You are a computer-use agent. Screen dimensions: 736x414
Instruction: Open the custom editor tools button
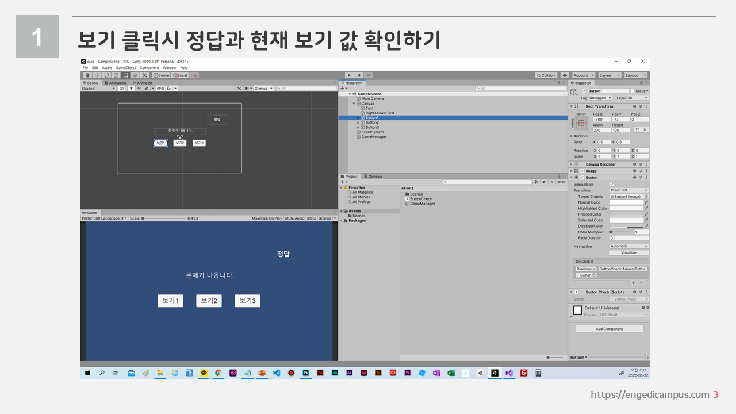click(x=145, y=75)
